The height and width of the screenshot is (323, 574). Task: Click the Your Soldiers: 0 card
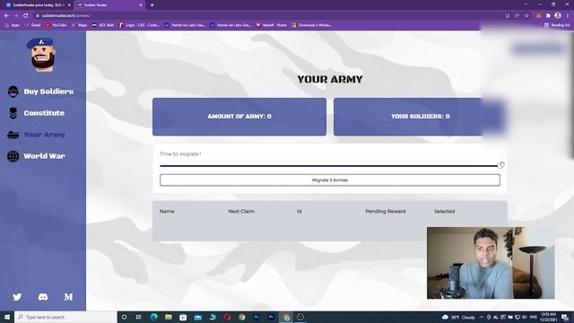pyautogui.click(x=421, y=117)
